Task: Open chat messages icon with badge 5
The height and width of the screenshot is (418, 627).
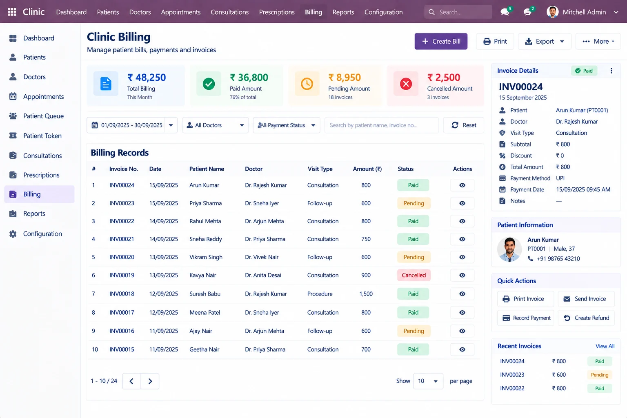Action: click(x=505, y=11)
